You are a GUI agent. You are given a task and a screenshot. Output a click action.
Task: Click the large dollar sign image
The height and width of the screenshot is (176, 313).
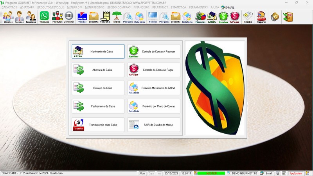coord(215,88)
